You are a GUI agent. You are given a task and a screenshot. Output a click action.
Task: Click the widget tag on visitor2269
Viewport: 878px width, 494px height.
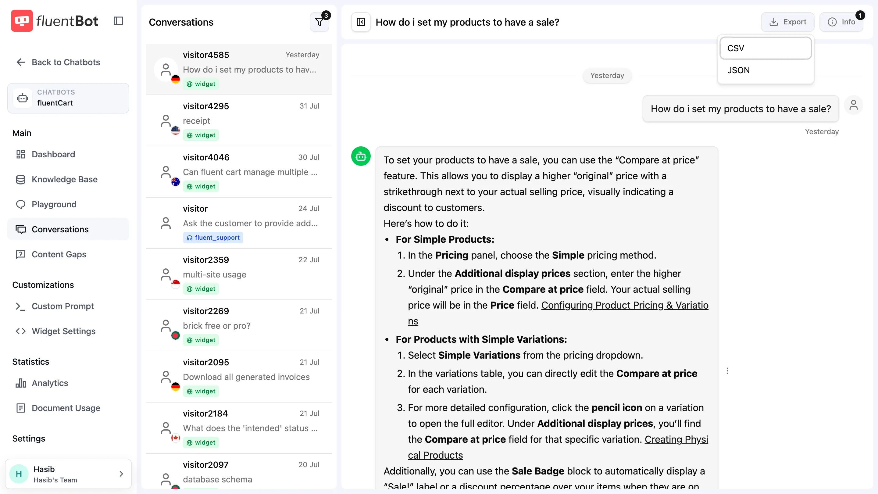(201, 340)
